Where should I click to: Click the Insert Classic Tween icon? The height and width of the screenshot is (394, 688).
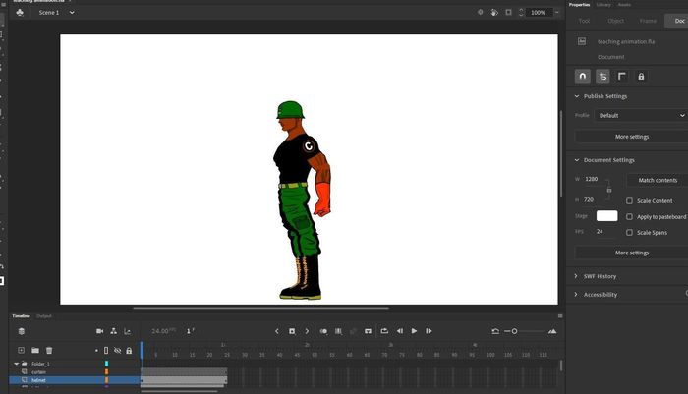coord(368,331)
